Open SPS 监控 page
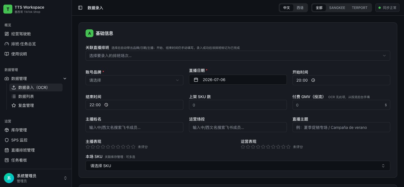This screenshot has height=187, width=404. [x=36, y=140]
